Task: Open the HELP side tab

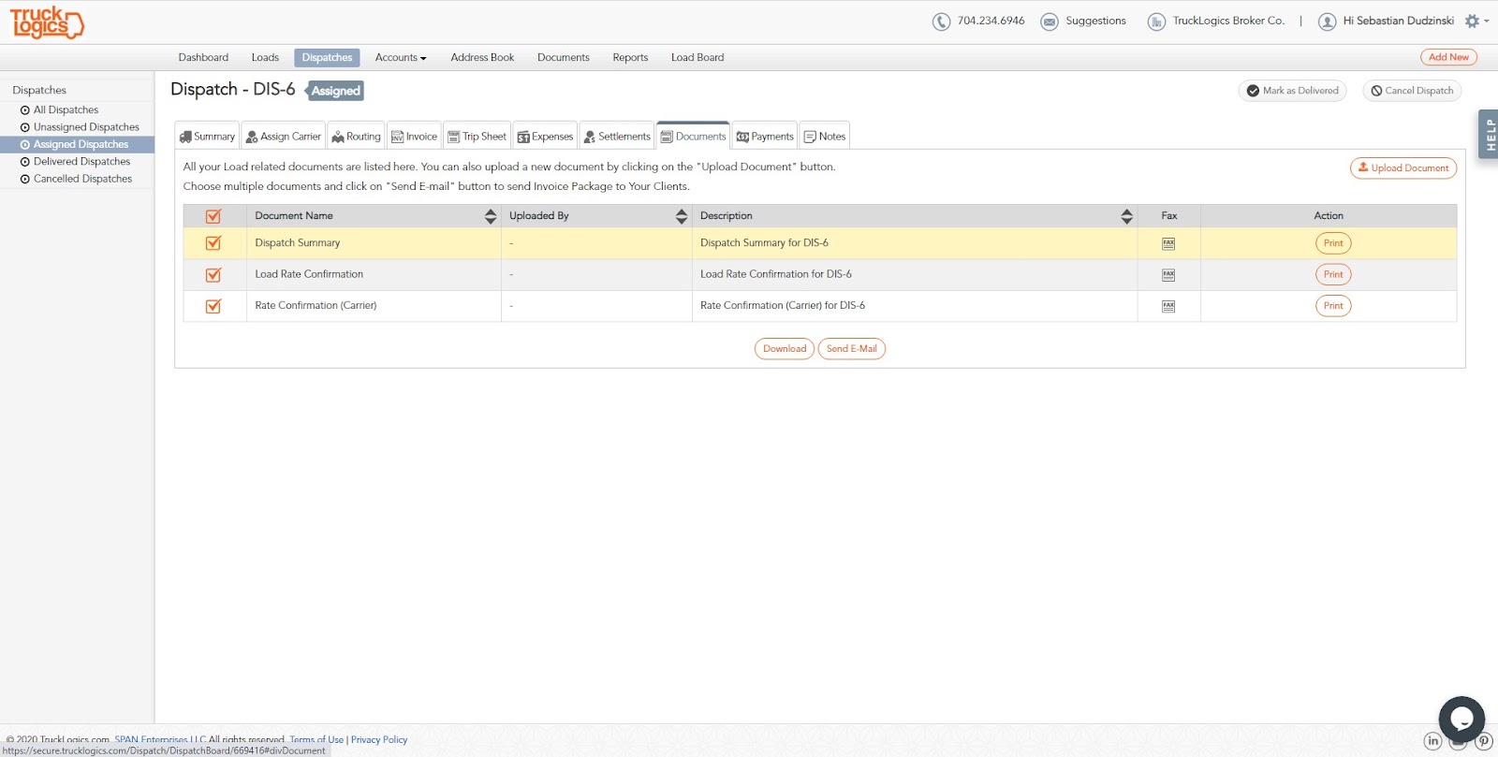Action: (1489, 135)
